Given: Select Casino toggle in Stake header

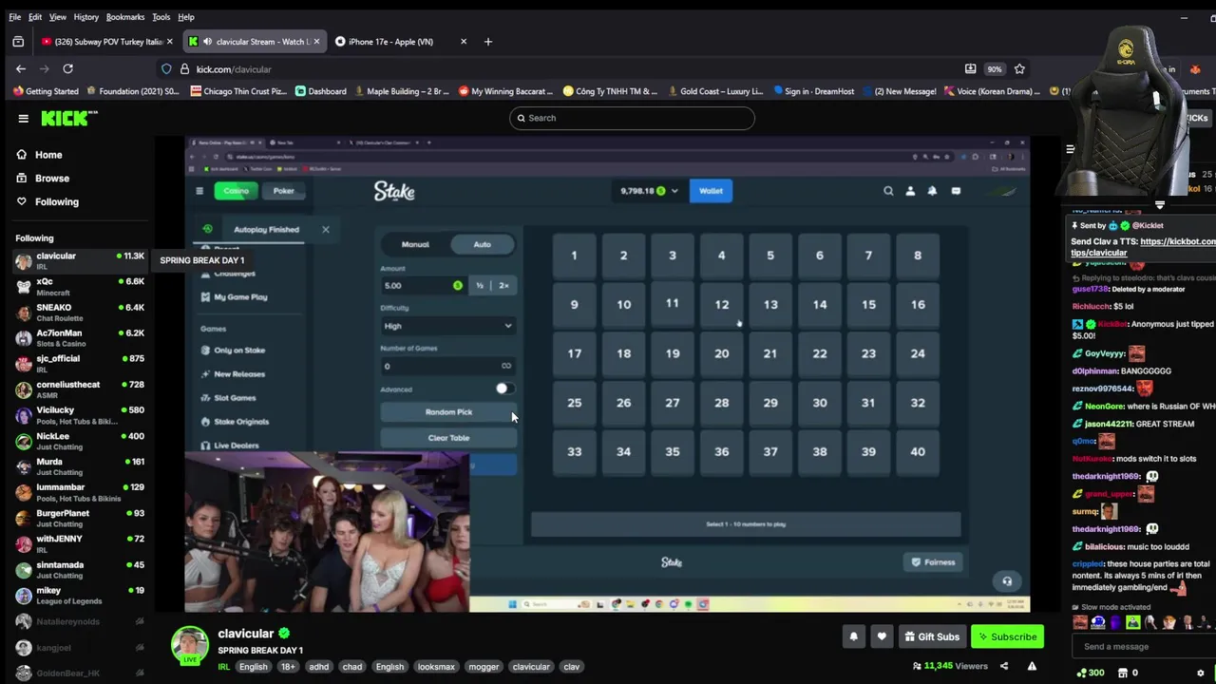Looking at the screenshot, I should (x=237, y=191).
